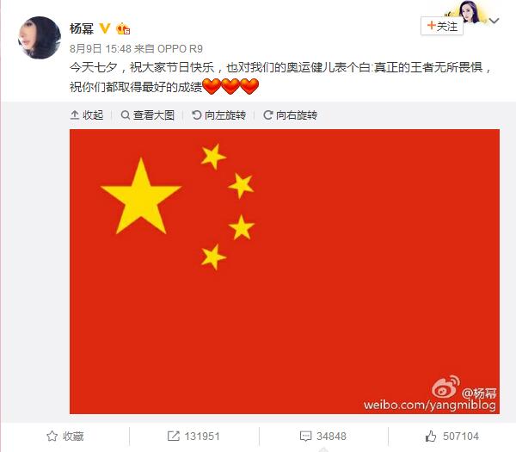Collapse the image with 收起
This screenshot has width=516, height=452.
pyautogui.click(x=87, y=115)
